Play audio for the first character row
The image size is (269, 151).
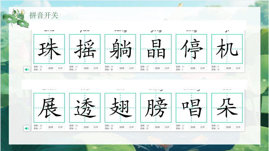click(27, 70)
